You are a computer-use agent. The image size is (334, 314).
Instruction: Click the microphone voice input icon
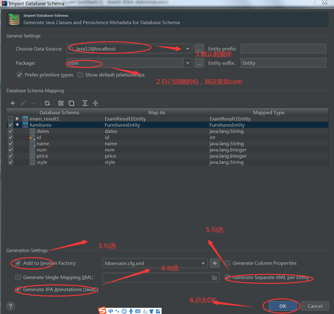tap(131, 311)
